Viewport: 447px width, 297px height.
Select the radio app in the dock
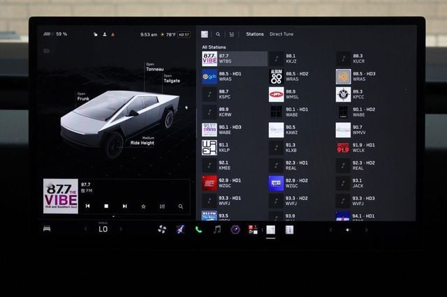tap(270, 229)
